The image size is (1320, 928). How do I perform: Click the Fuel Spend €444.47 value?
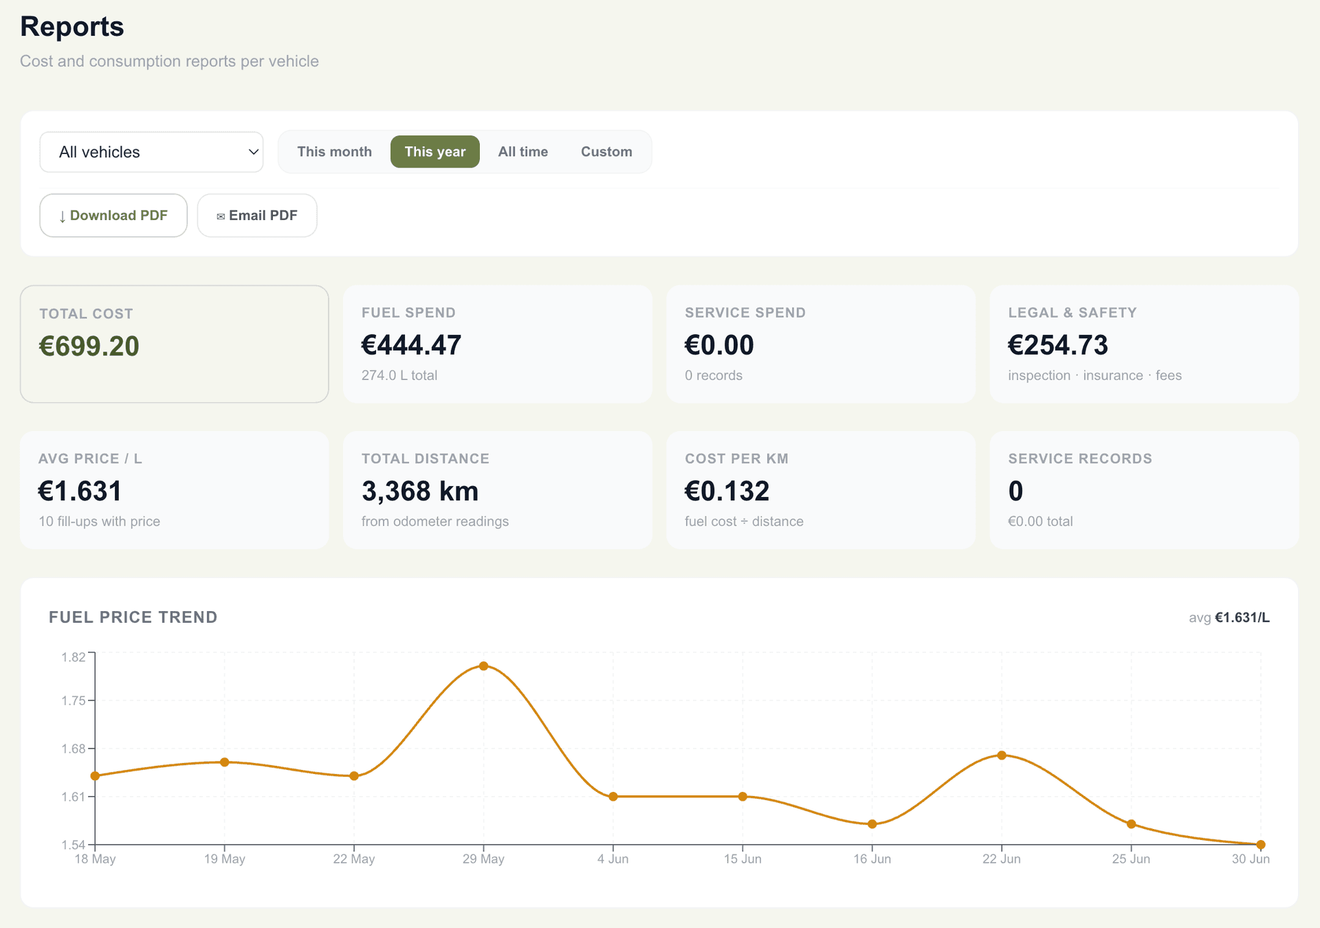pos(411,345)
